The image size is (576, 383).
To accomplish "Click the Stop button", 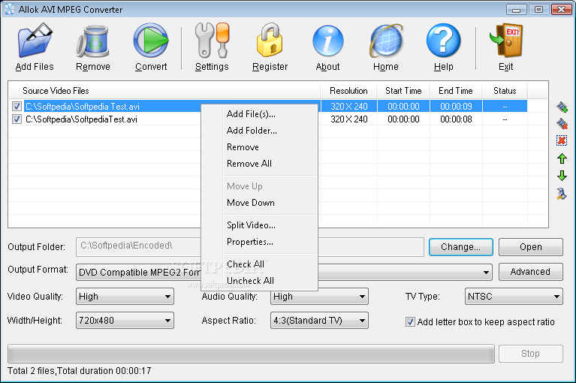I will tap(530, 354).
